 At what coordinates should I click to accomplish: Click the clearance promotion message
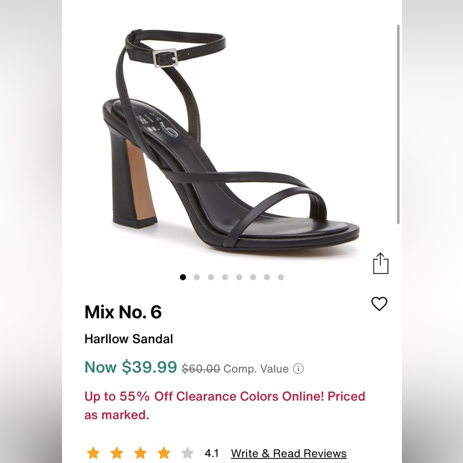224,405
